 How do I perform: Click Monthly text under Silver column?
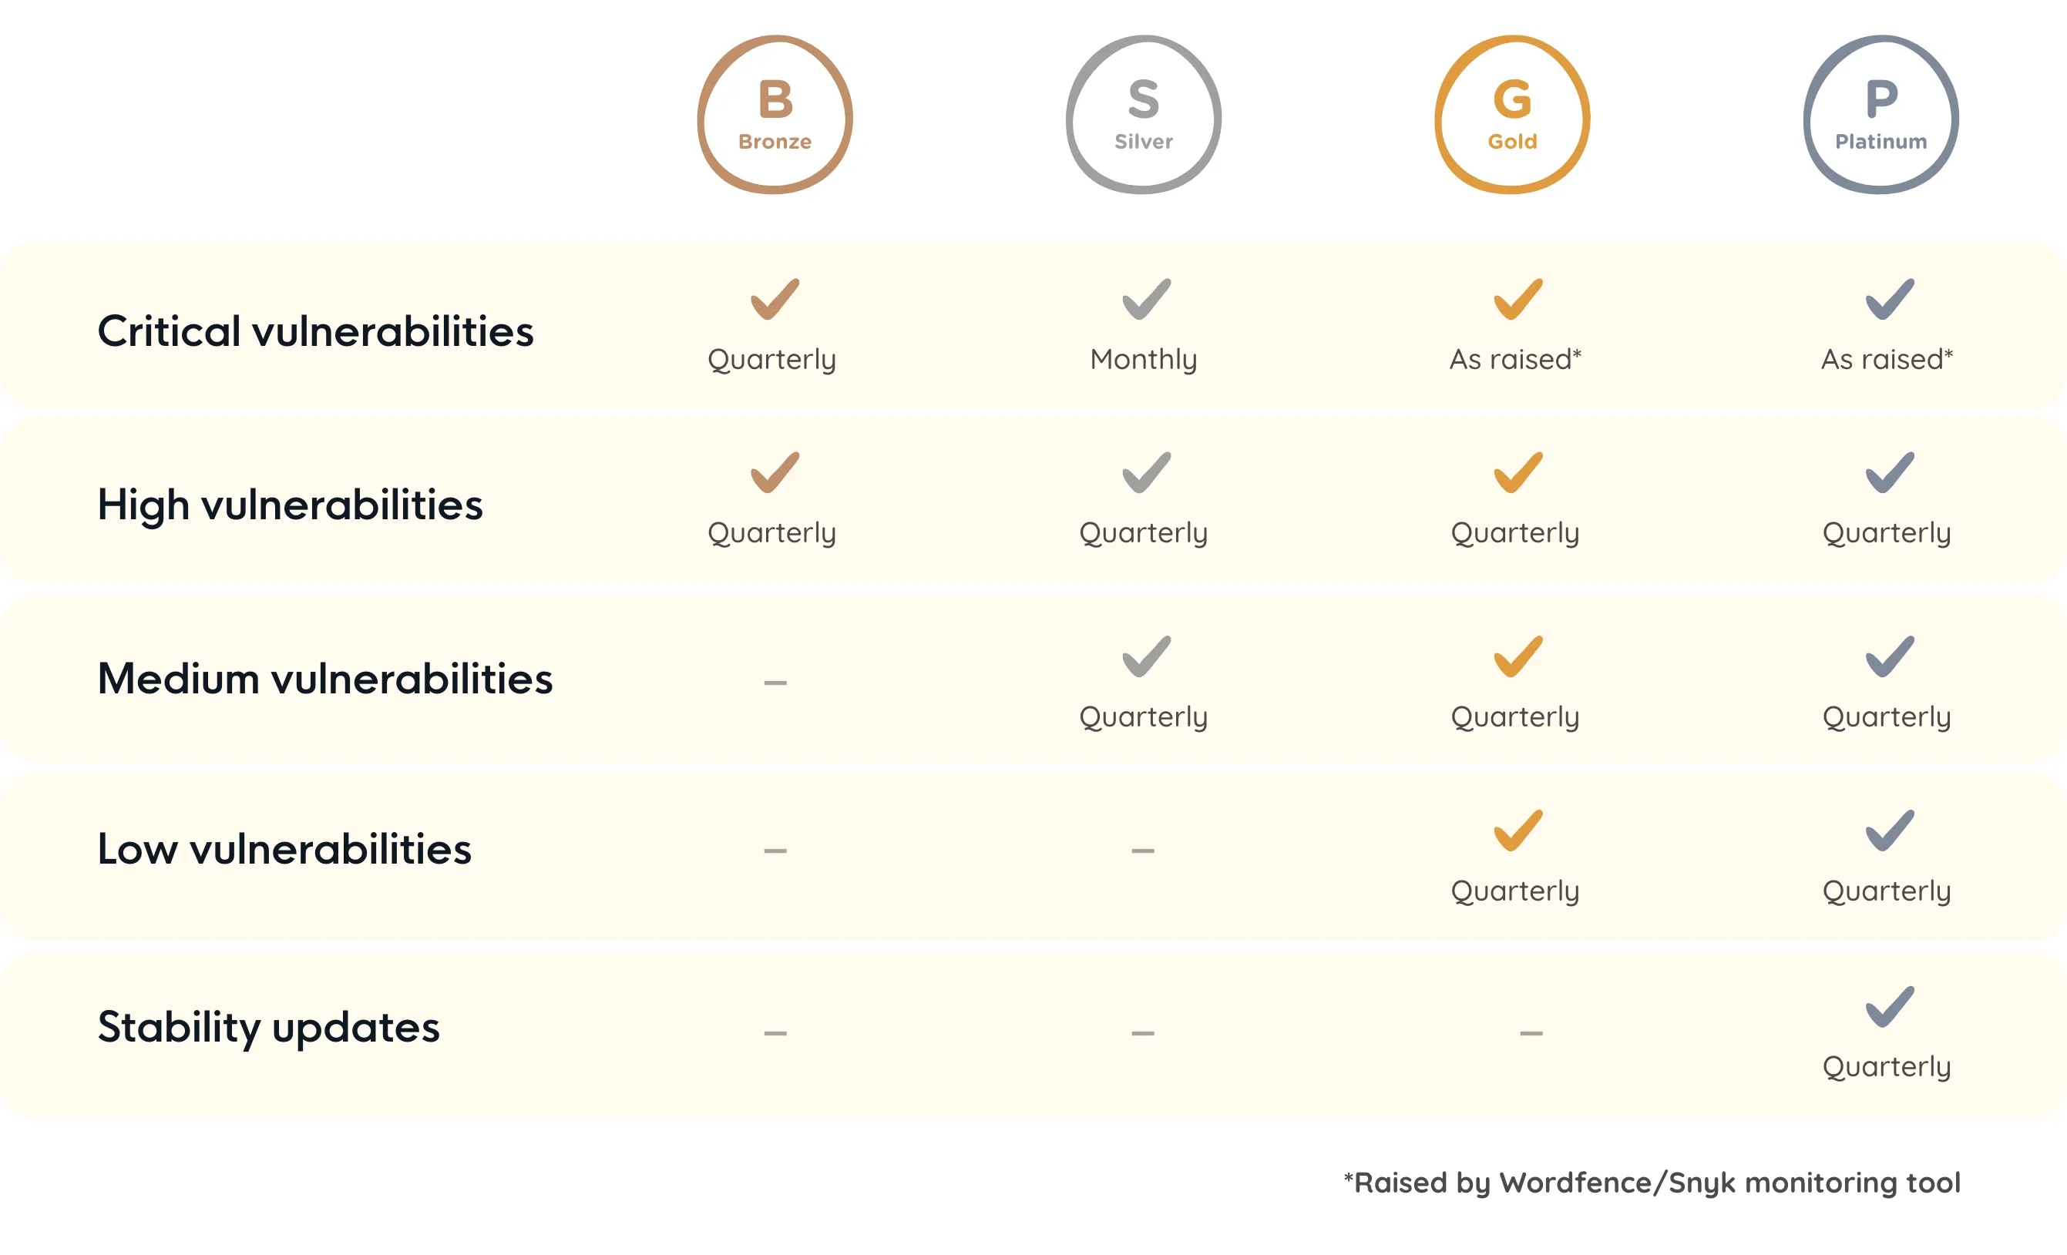point(1144,360)
